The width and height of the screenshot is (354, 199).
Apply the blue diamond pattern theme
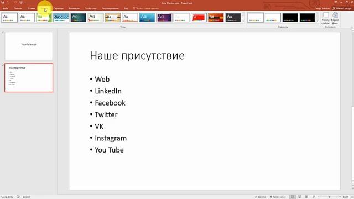[61, 18]
